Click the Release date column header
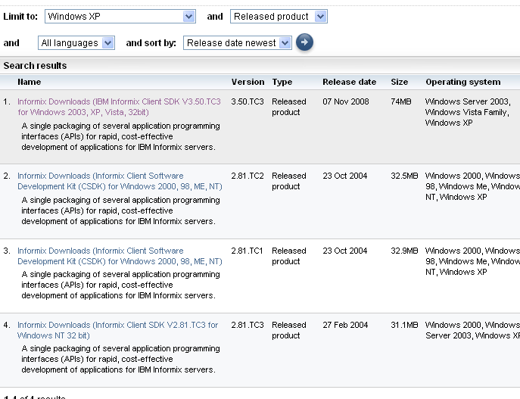This screenshot has height=399, width=520. tap(349, 82)
